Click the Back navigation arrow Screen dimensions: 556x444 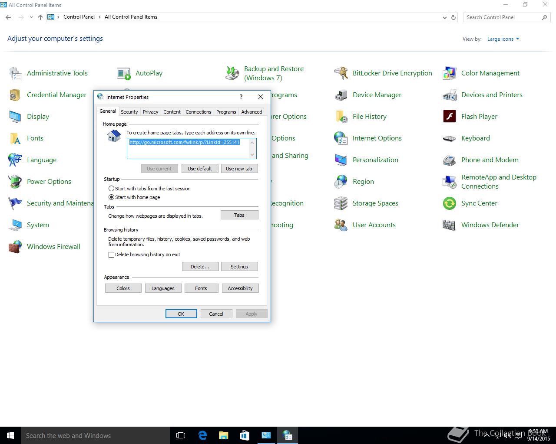[x=8, y=17]
